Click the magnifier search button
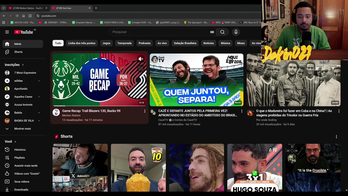 [222, 32]
